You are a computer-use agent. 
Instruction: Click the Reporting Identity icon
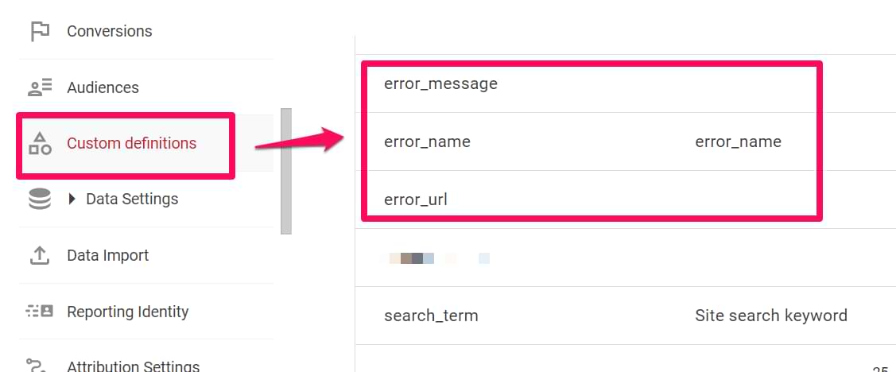pos(39,312)
